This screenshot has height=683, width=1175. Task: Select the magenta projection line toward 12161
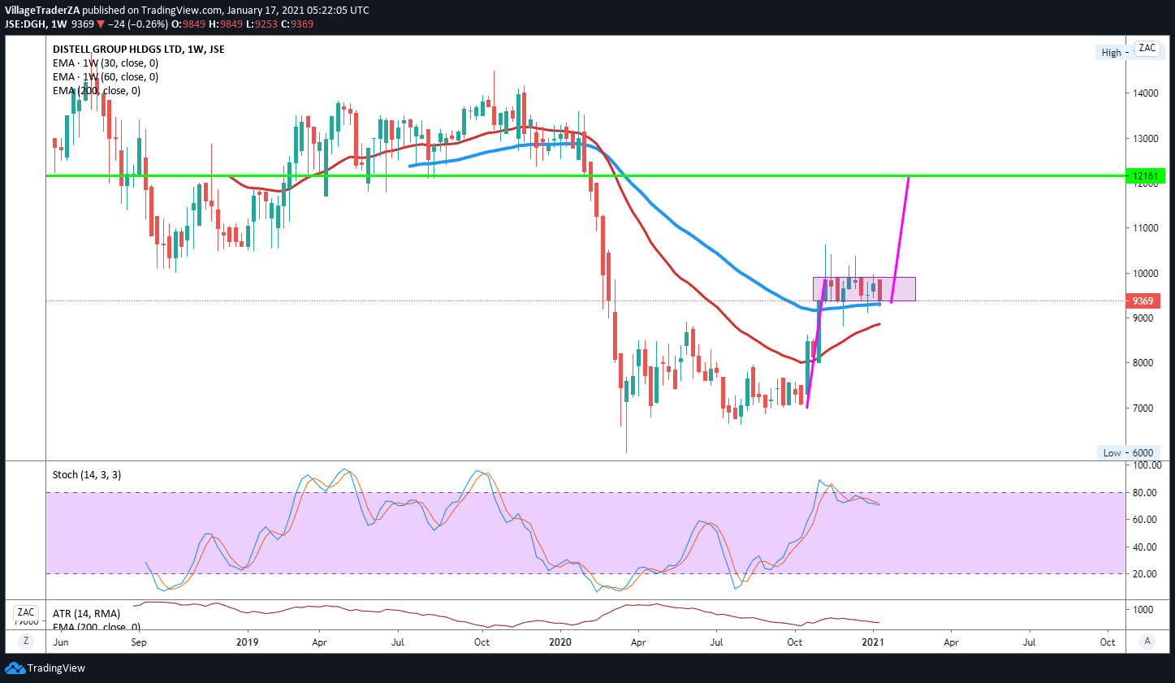901,239
